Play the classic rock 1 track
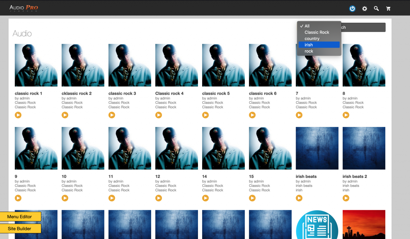The width and height of the screenshot is (410, 239). 18,115
